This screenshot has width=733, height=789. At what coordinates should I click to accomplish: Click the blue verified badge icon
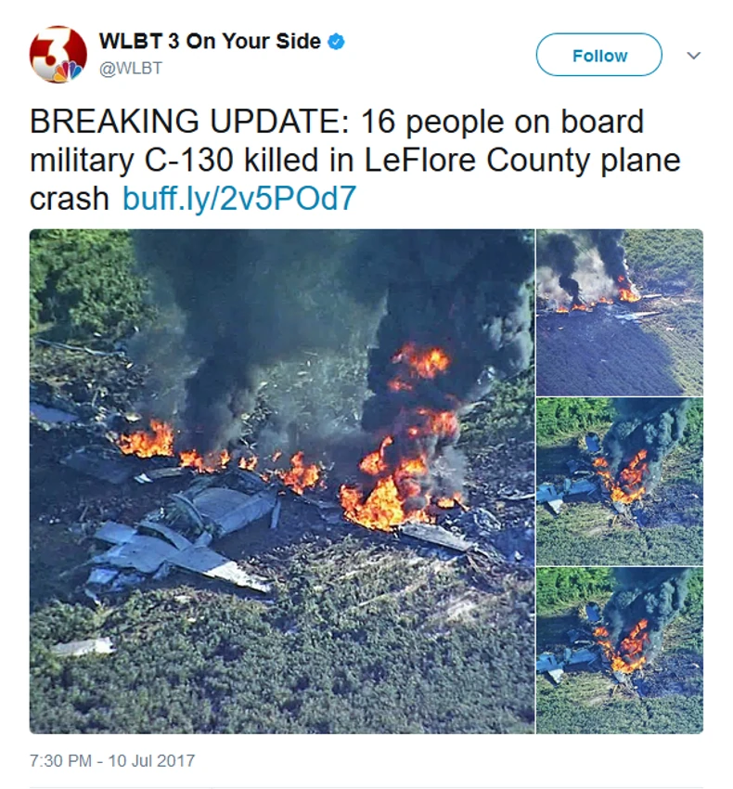click(336, 42)
